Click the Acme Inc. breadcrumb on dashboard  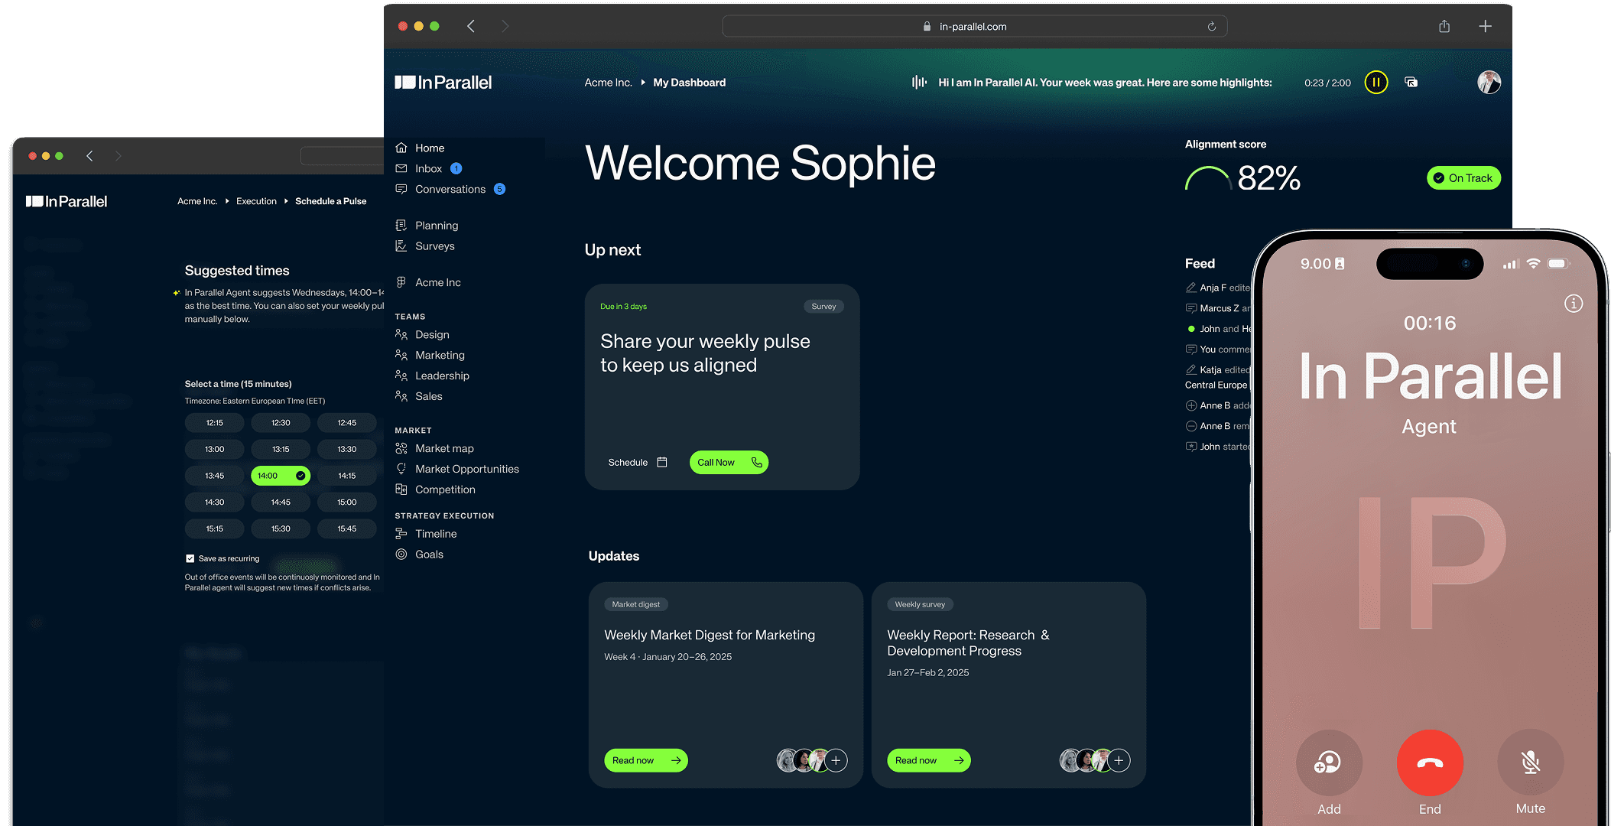coord(608,83)
